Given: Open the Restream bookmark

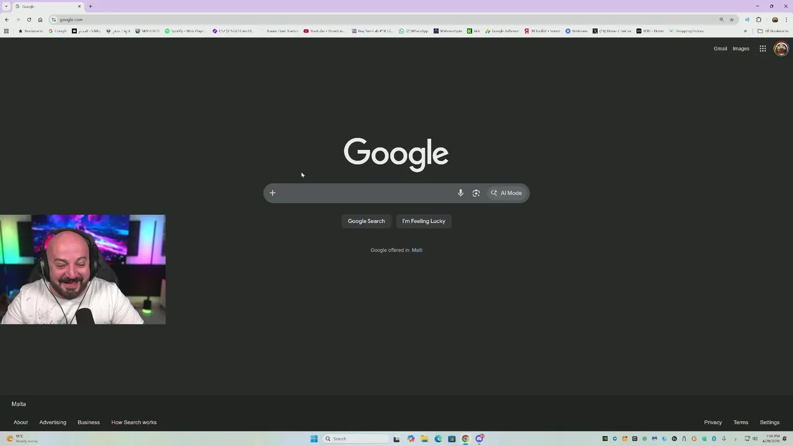Looking at the screenshot, I should 576,31.
